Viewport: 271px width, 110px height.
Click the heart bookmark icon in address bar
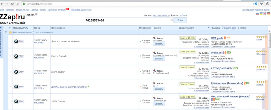[x=261, y=4]
